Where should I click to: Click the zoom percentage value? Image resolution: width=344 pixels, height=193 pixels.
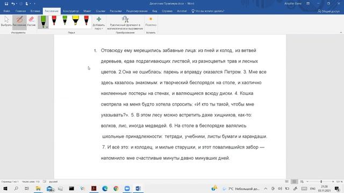(339, 182)
